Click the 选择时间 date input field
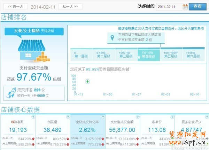The image size is (209, 150). click(x=168, y=6)
